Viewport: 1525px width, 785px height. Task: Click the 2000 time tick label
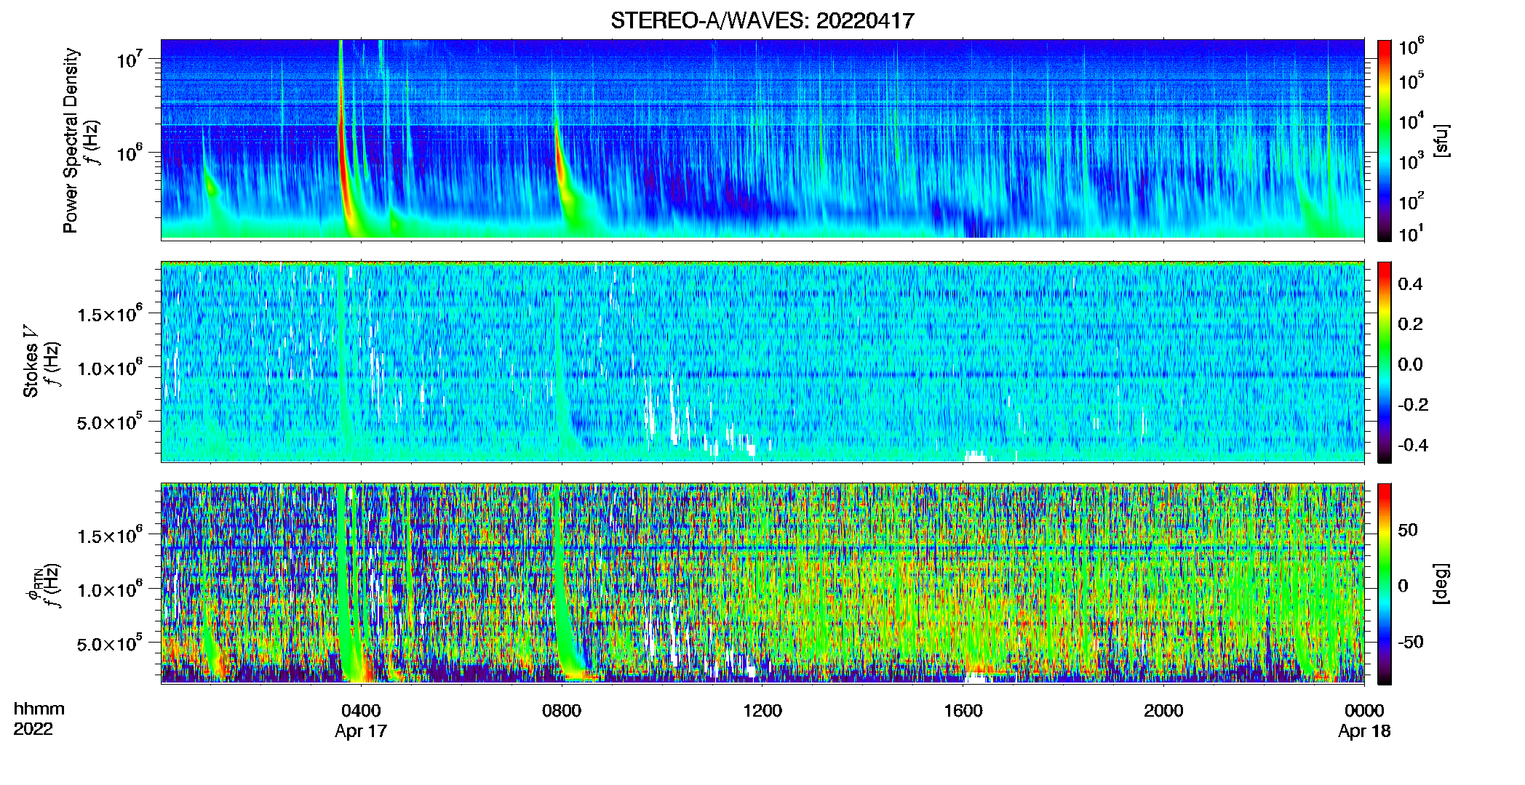1163,711
